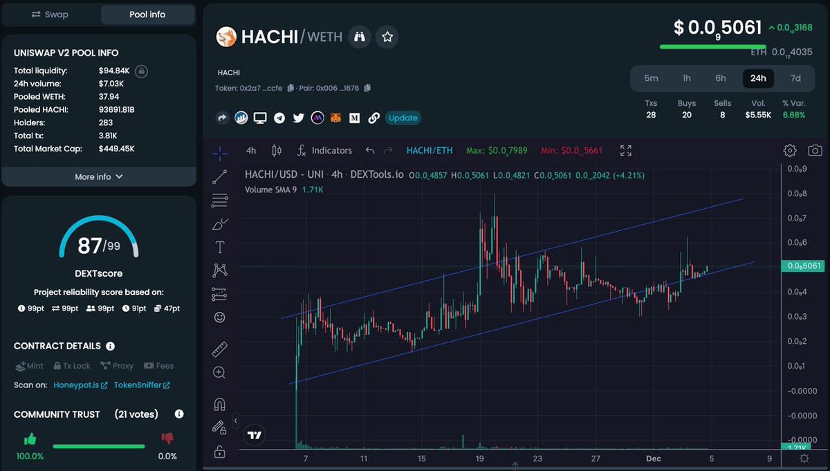The height and width of the screenshot is (471, 830).
Task: Open the Twitter link icon
Action: [x=298, y=118]
